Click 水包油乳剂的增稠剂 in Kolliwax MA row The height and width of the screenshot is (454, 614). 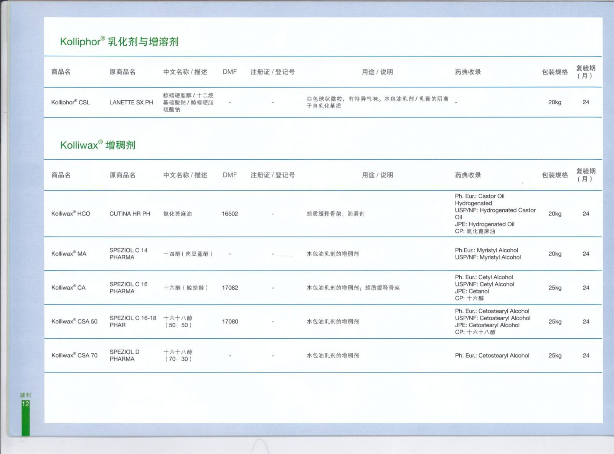click(333, 254)
